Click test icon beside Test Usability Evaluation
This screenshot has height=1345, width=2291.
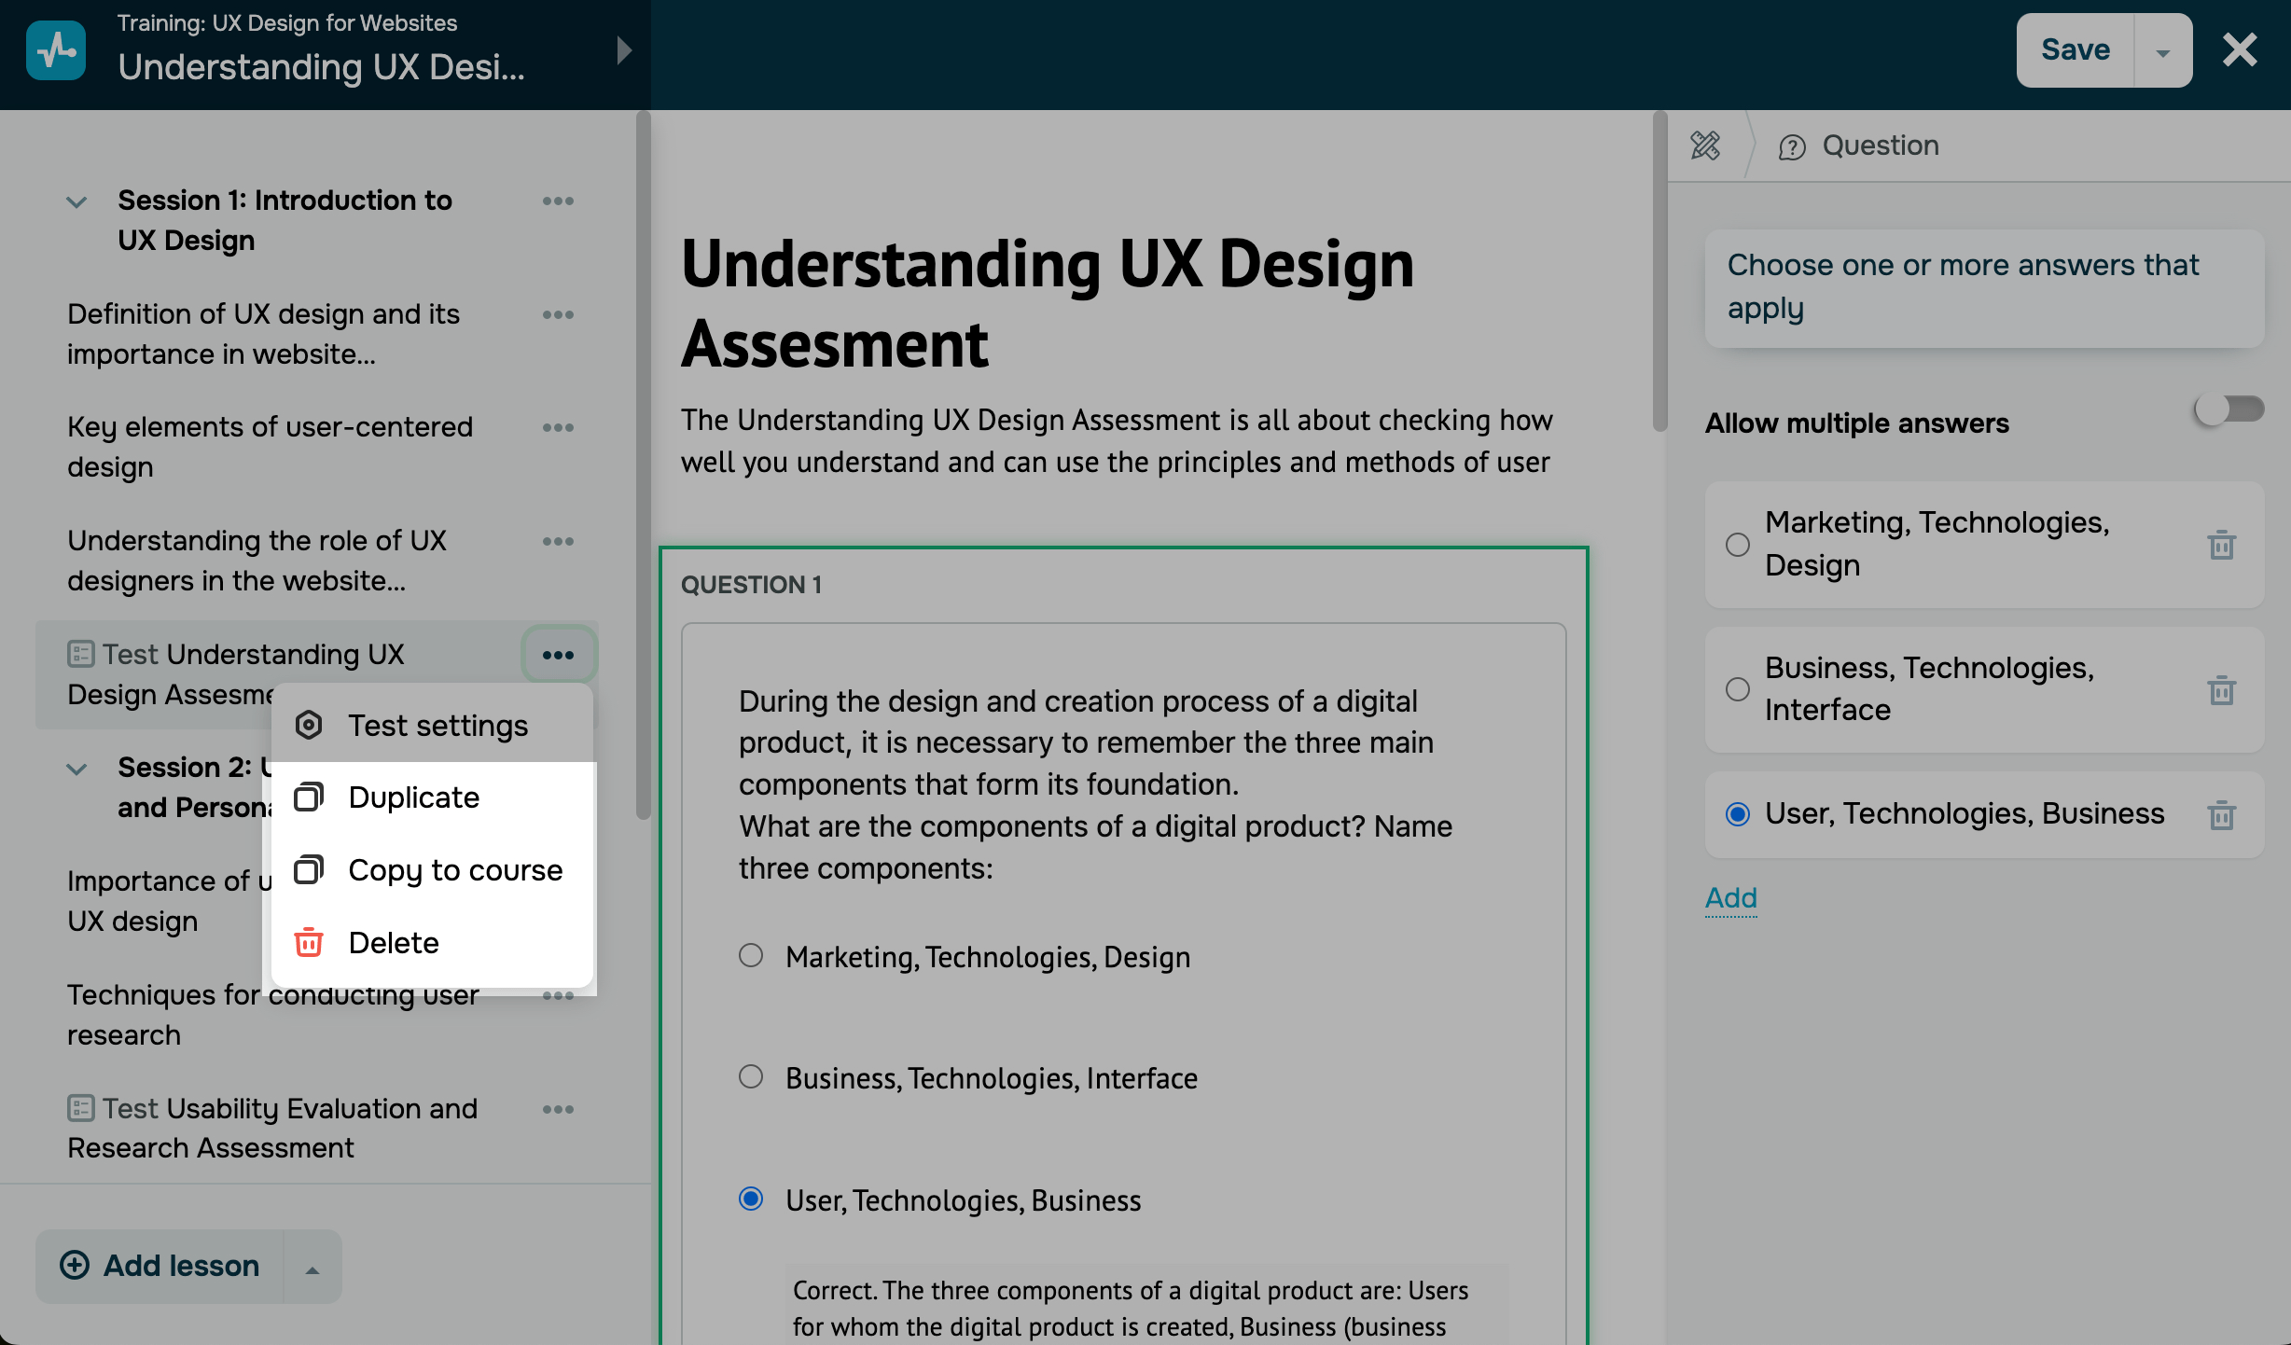(80, 1108)
